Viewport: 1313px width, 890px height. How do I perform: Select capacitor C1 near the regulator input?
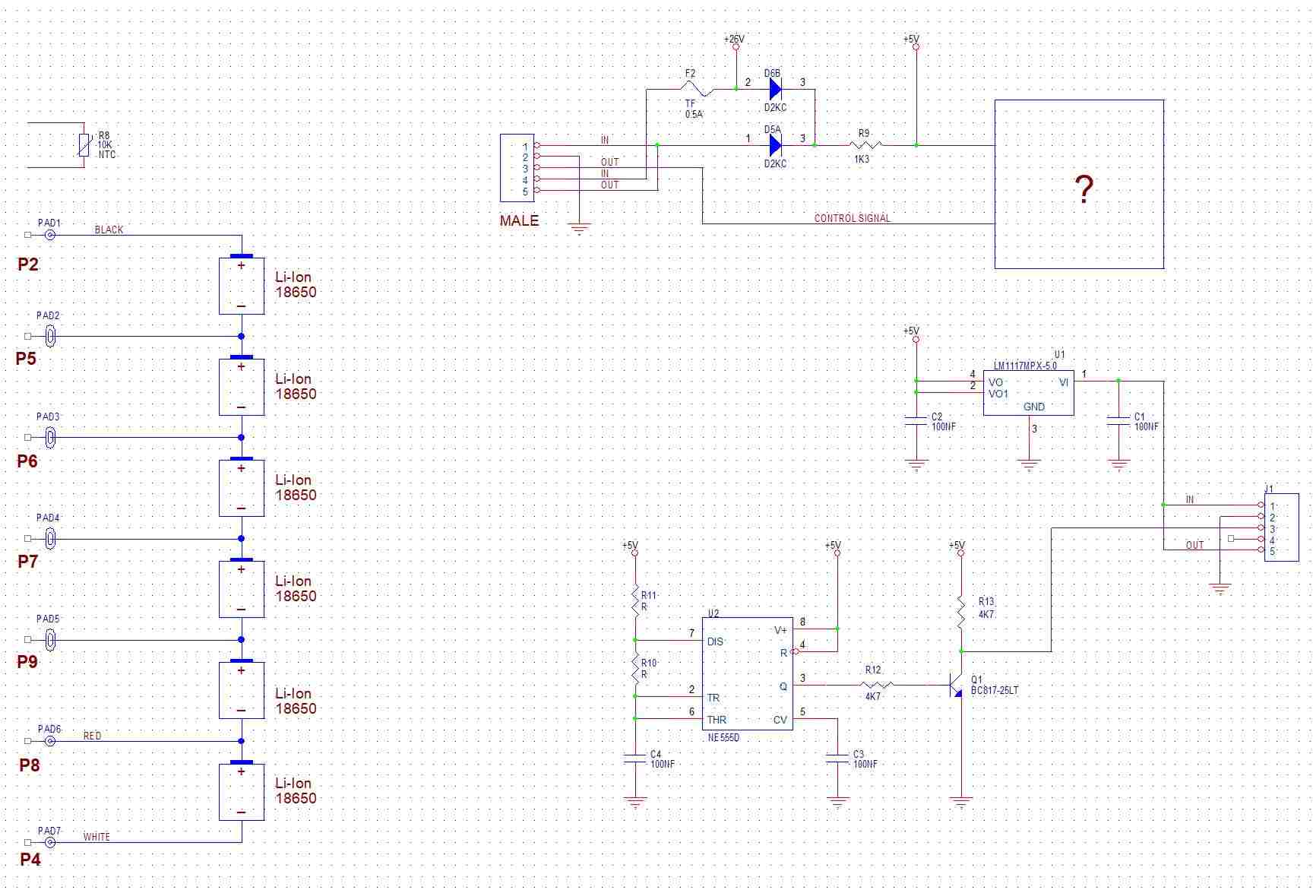coord(1118,420)
